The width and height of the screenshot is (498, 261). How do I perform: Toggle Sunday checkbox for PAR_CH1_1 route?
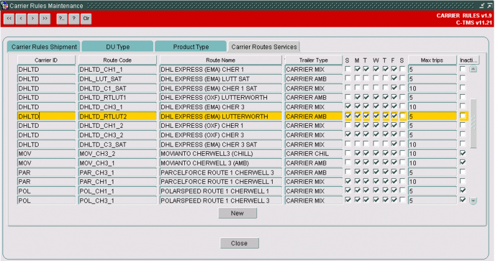pos(348,181)
